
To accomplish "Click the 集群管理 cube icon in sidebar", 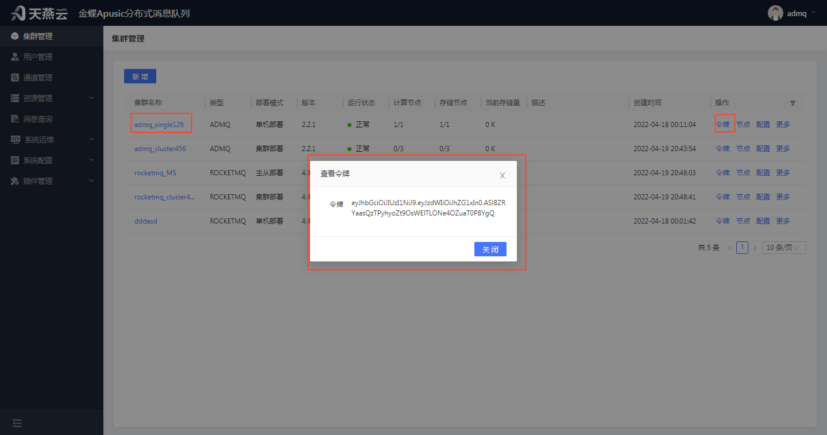I will point(15,36).
